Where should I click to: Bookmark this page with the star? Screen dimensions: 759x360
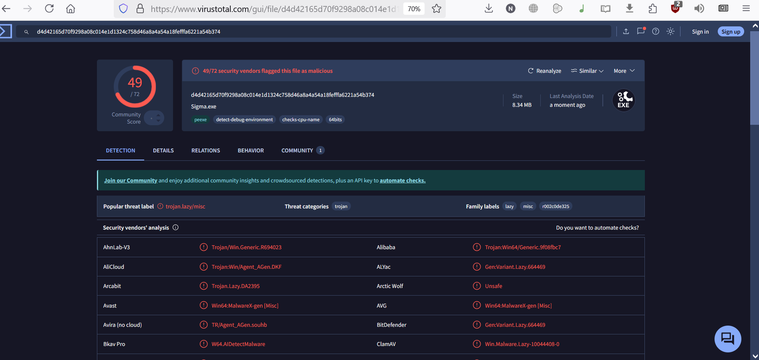tap(437, 8)
